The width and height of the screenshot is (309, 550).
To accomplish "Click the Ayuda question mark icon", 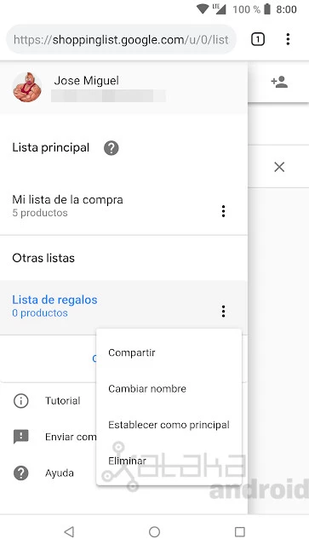I will [x=21, y=473].
